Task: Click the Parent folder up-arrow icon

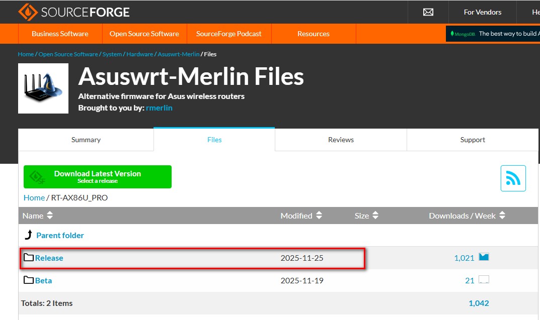Action: (29, 235)
